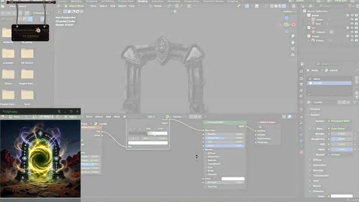Open viewport View menu
Viewport: 359px width, 202px height.
tap(93, 6)
